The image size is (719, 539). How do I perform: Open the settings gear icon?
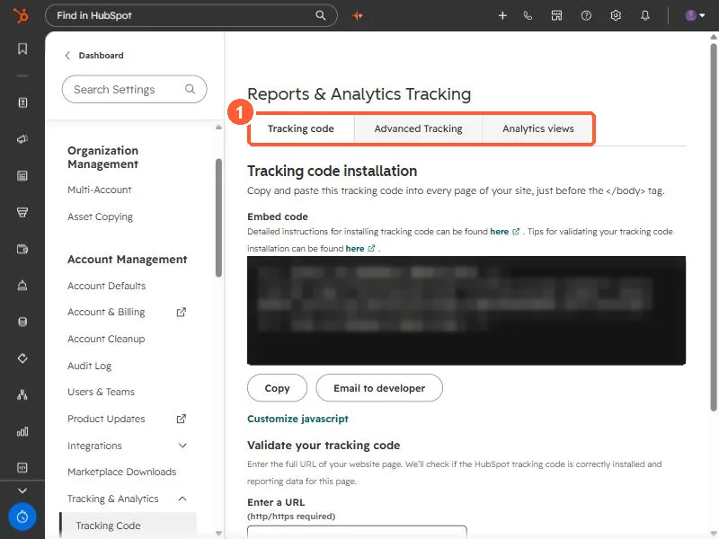point(616,15)
